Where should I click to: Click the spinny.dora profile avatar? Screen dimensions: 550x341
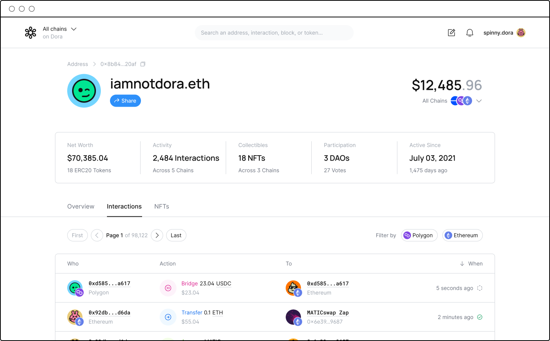(x=521, y=33)
